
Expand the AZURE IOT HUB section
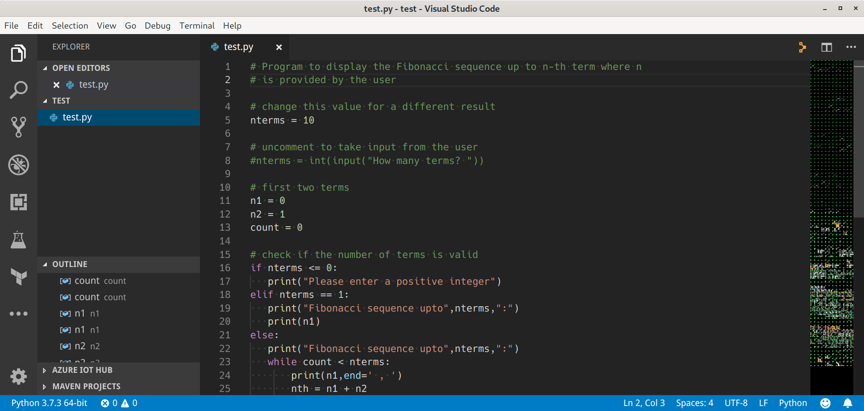tap(82, 370)
